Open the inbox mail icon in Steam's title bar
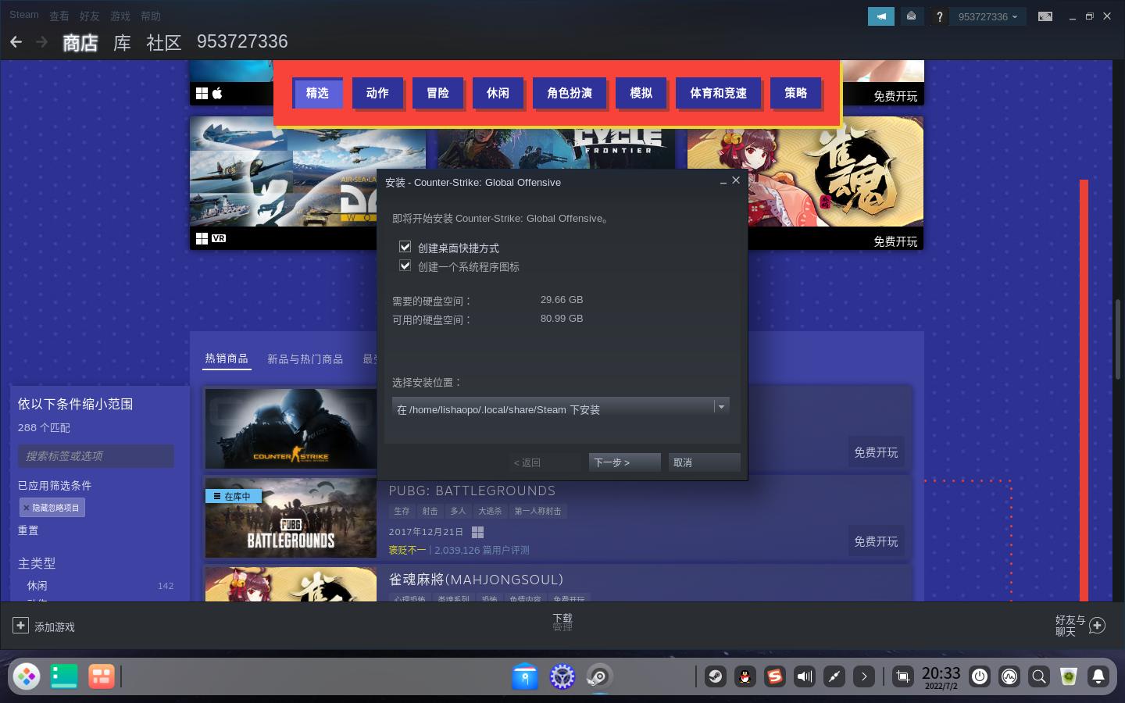The image size is (1125, 703). (x=911, y=16)
